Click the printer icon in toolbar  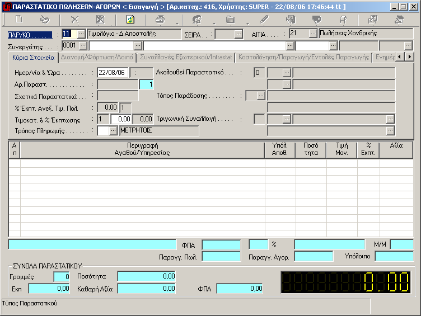(160, 20)
